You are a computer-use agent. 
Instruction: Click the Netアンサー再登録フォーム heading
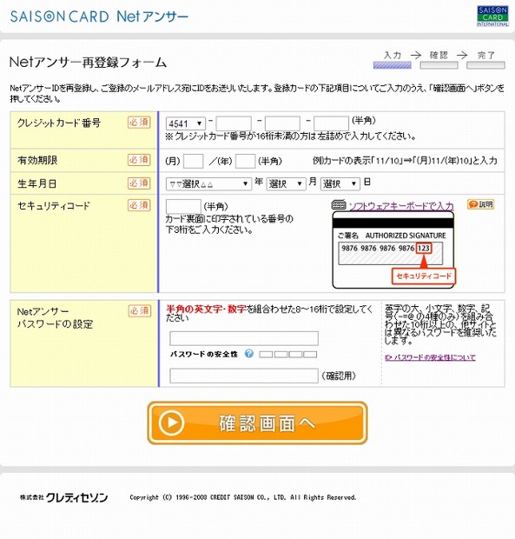coord(88,63)
